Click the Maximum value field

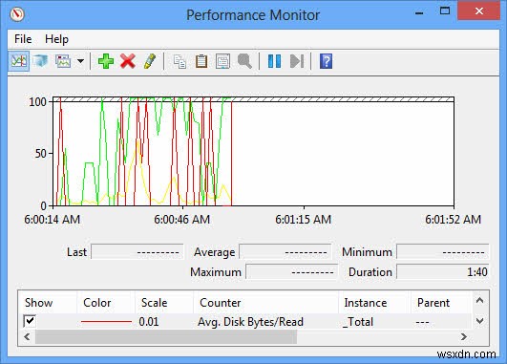tap(291, 271)
